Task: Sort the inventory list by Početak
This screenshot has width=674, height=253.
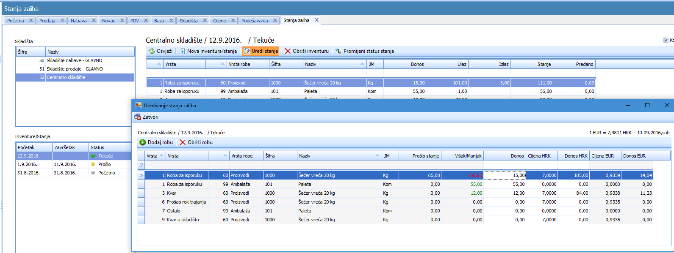Action: tap(34, 147)
